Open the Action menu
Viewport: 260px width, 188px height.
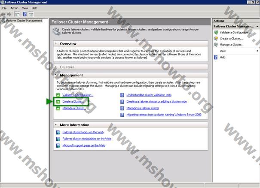(14, 8)
